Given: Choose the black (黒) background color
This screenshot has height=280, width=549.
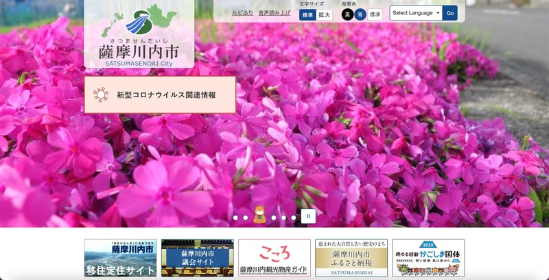Looking at the screenshot, I should [348, 14].
